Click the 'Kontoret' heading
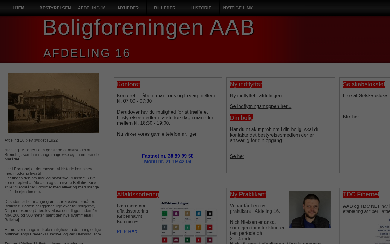Screen dimensions: 390x244 click(128, 84)
